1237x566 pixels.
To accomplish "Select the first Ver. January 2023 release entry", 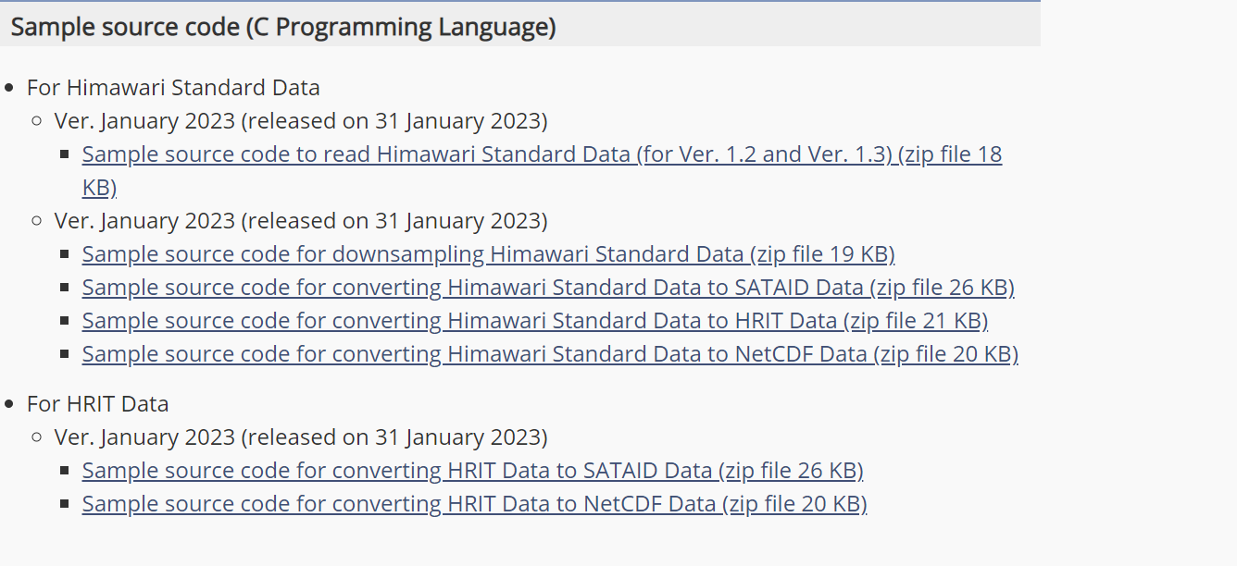I will click(301, 120).
